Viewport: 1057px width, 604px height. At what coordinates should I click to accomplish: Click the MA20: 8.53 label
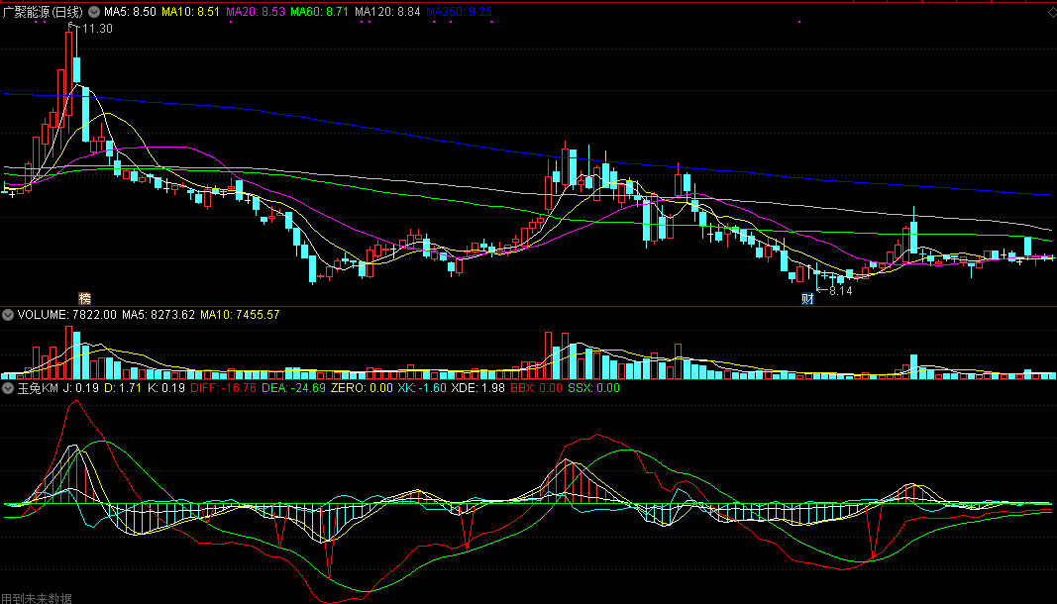tap(256, 12)
